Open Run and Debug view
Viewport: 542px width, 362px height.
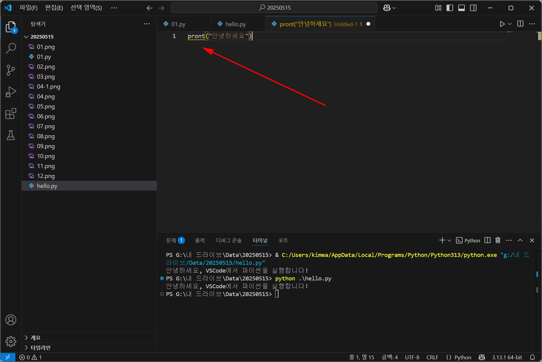[x=11, y=92]
